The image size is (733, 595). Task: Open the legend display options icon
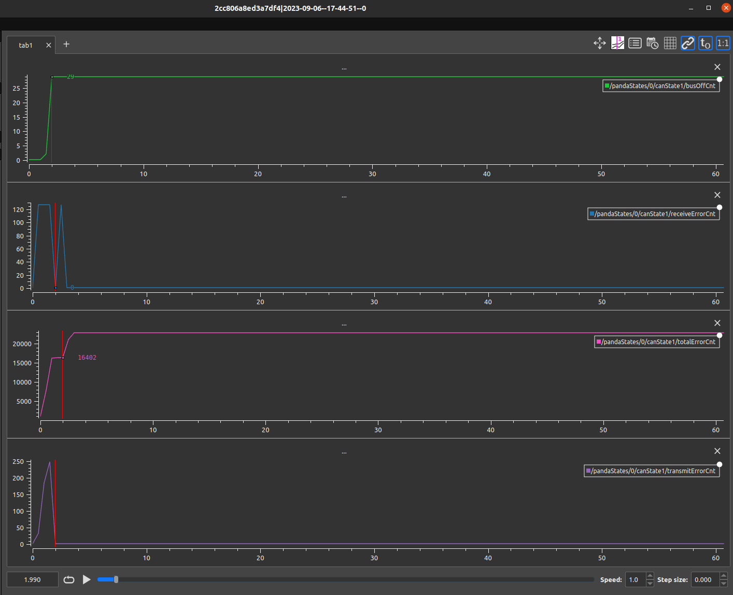(635, 43)
